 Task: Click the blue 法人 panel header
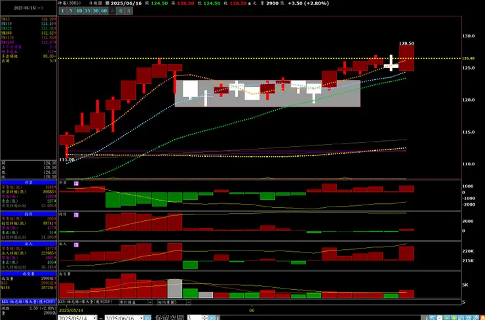(28, 244)
